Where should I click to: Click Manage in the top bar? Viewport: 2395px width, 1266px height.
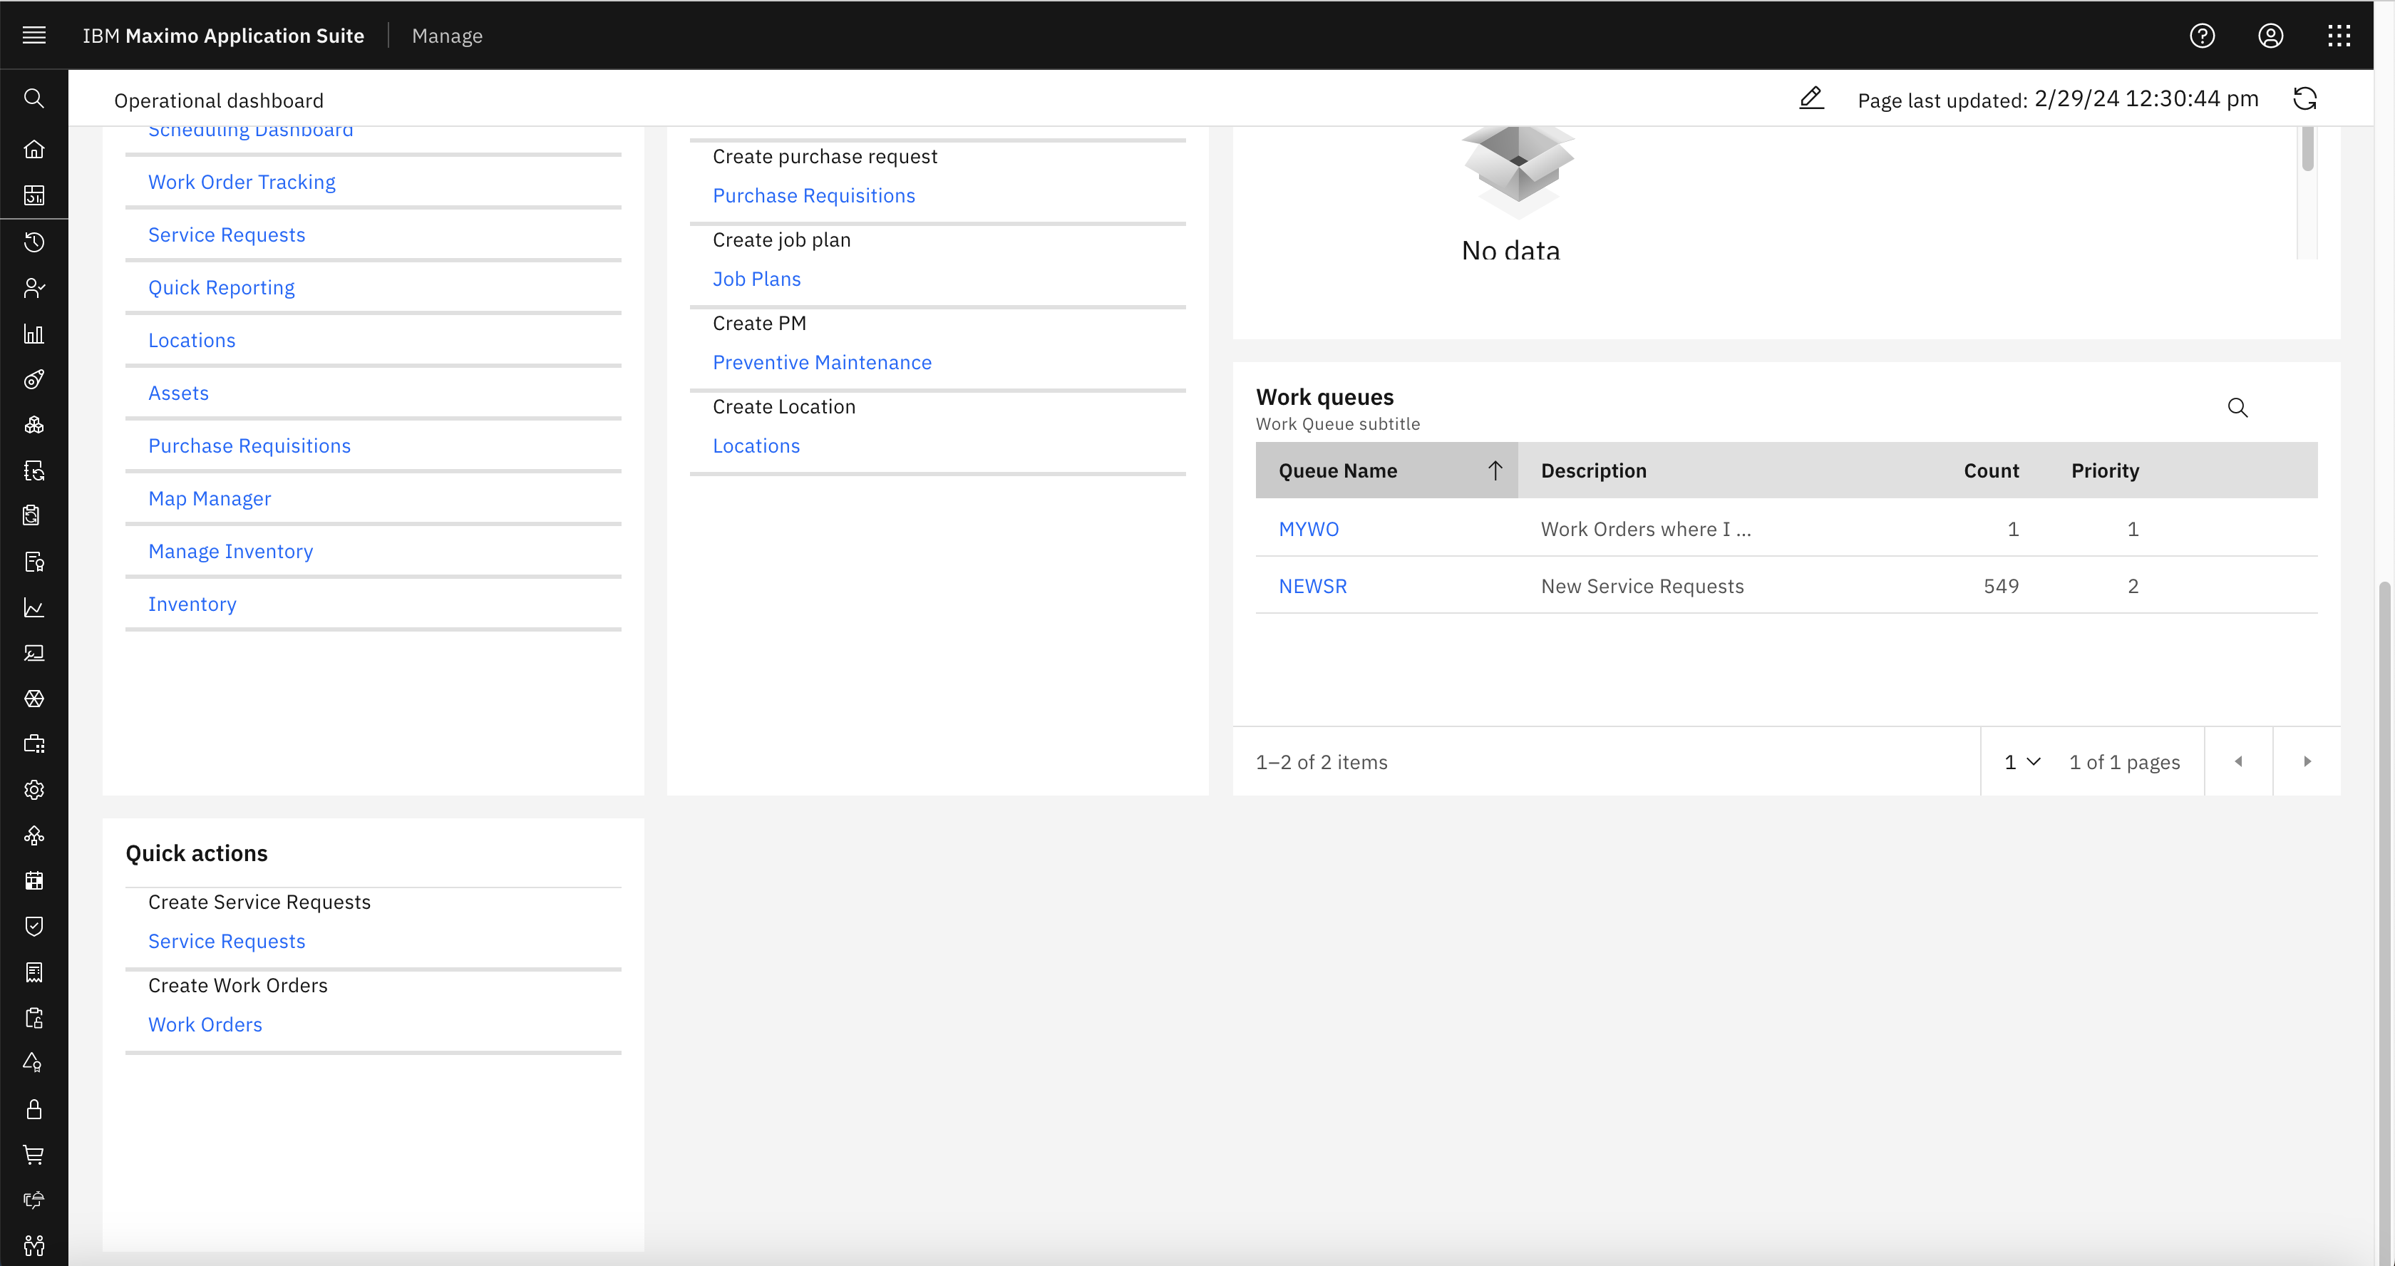(447, 36)
